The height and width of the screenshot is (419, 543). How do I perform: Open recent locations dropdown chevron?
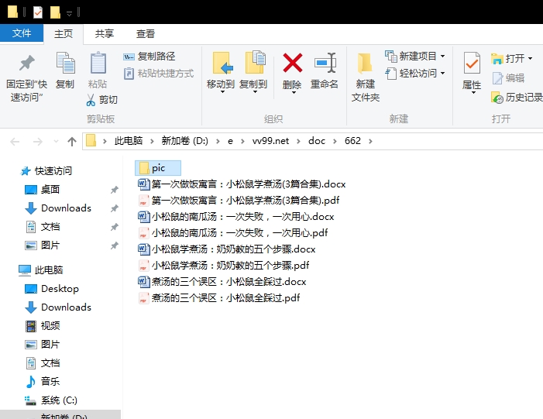pyautogui.click(x=56, y=141)
